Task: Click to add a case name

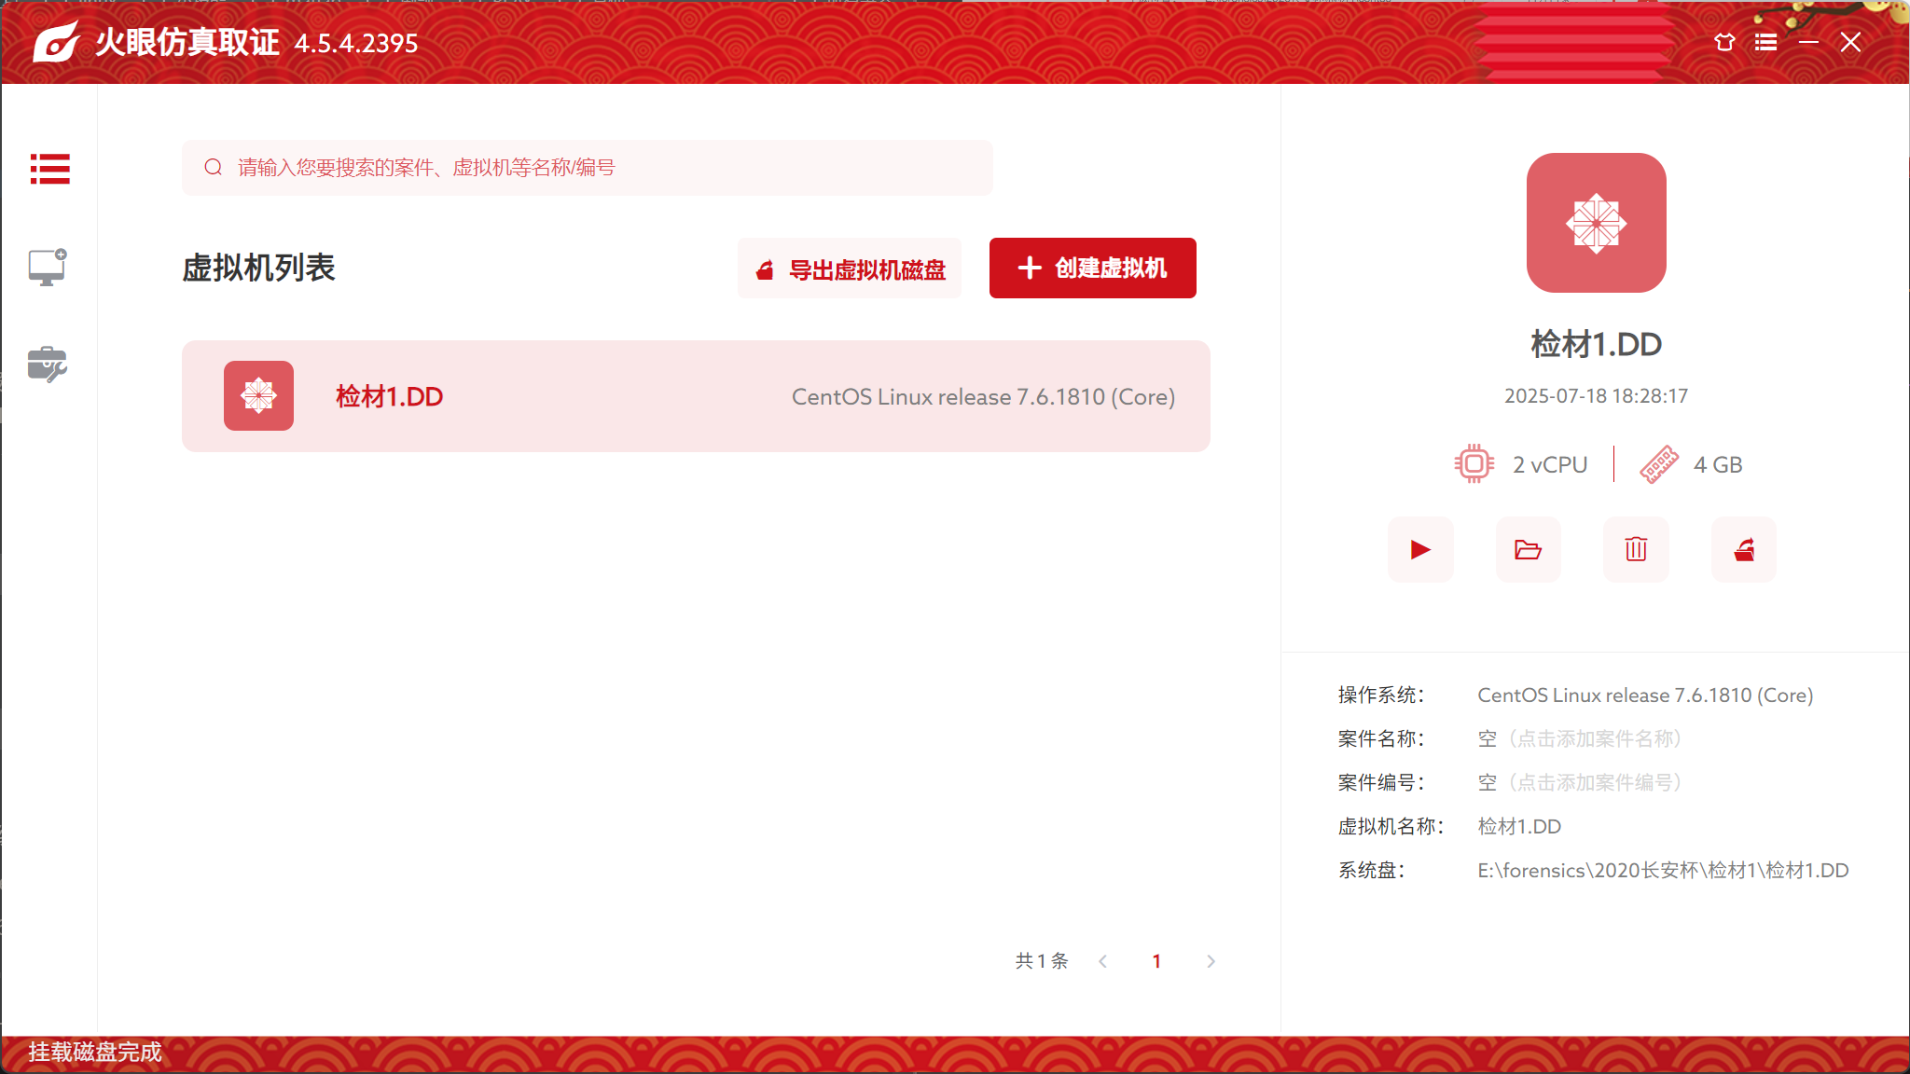Action: 1580,739
